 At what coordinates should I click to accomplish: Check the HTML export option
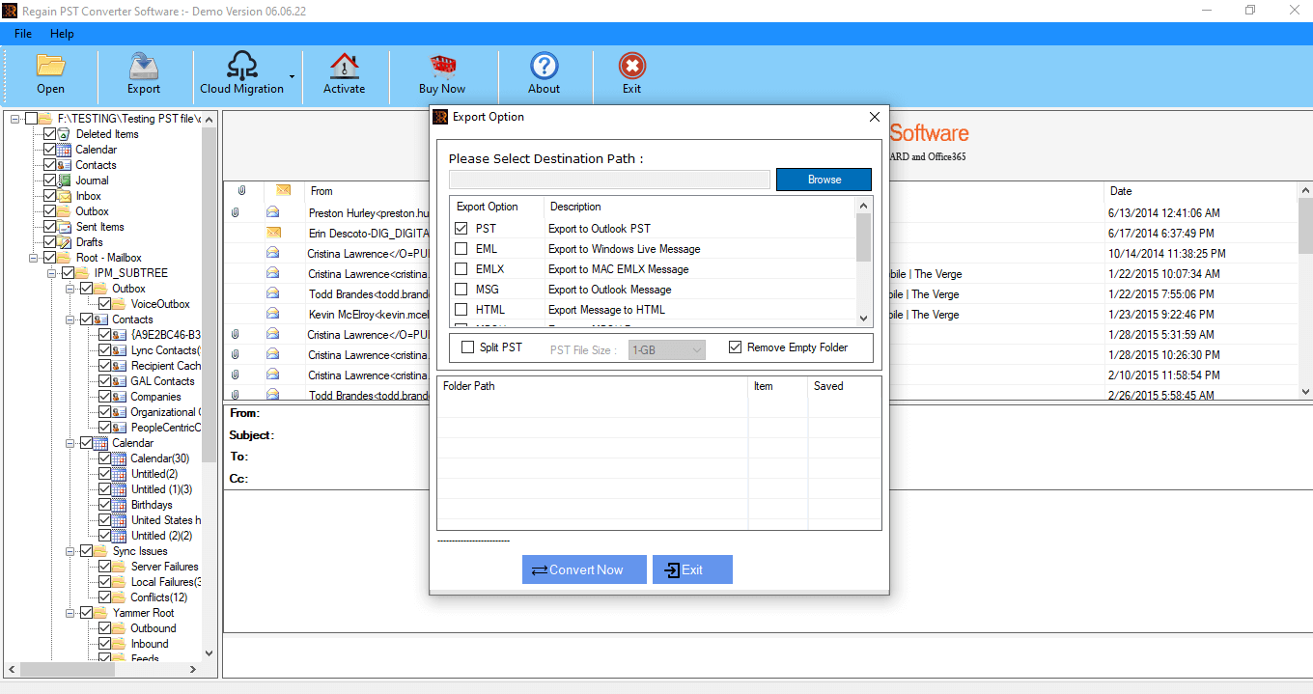click(461, 310)
